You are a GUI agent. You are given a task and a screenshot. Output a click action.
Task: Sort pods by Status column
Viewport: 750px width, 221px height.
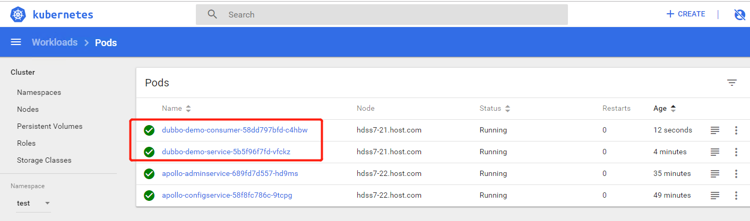[495, 109]
